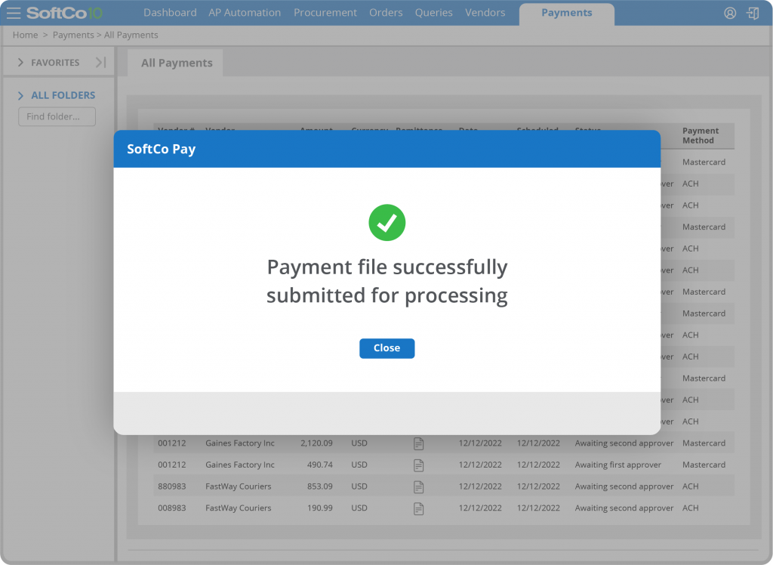Click Awaiting first approver status

pos(617,465)
